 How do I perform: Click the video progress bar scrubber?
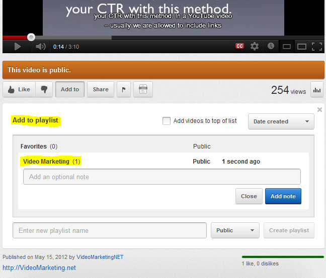coord(31,37)
